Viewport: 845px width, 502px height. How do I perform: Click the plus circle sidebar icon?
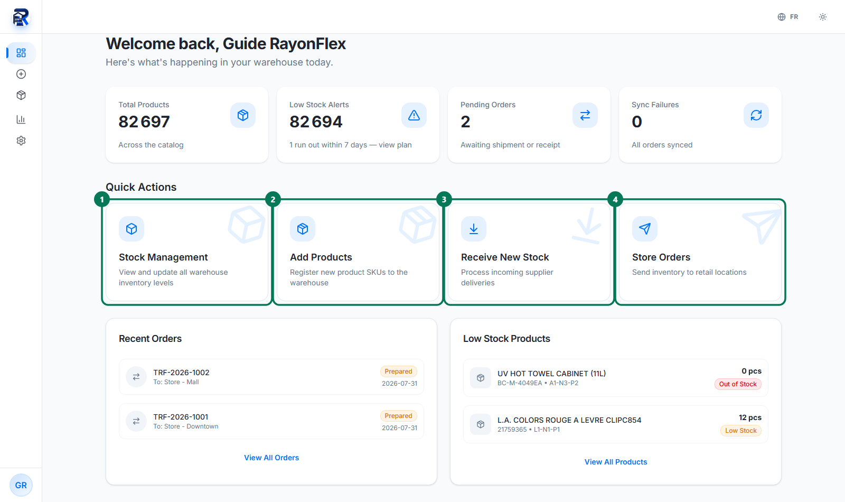click(21, 74)
